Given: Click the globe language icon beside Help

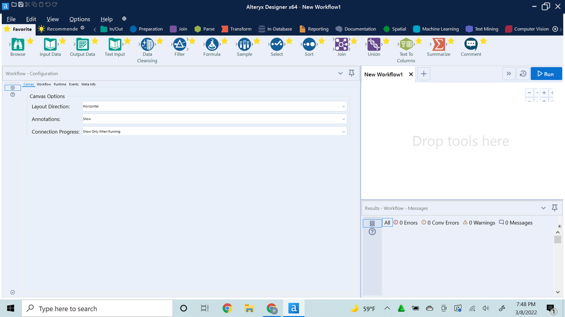Looking at the screenshot, I should [124, 19].
